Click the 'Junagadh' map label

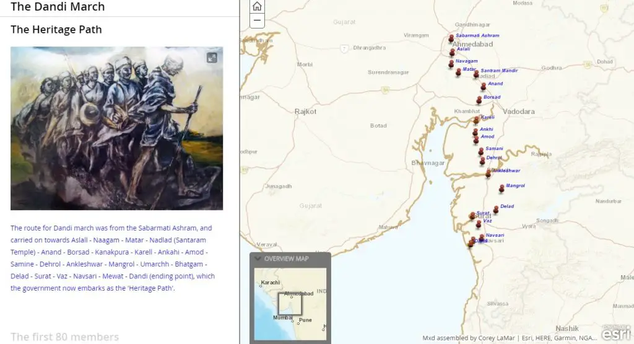[278, 186]
